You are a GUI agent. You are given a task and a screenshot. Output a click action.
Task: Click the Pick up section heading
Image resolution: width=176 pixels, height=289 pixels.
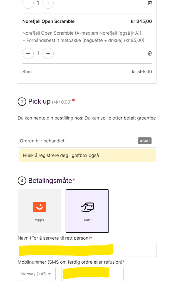pos(39,101)
